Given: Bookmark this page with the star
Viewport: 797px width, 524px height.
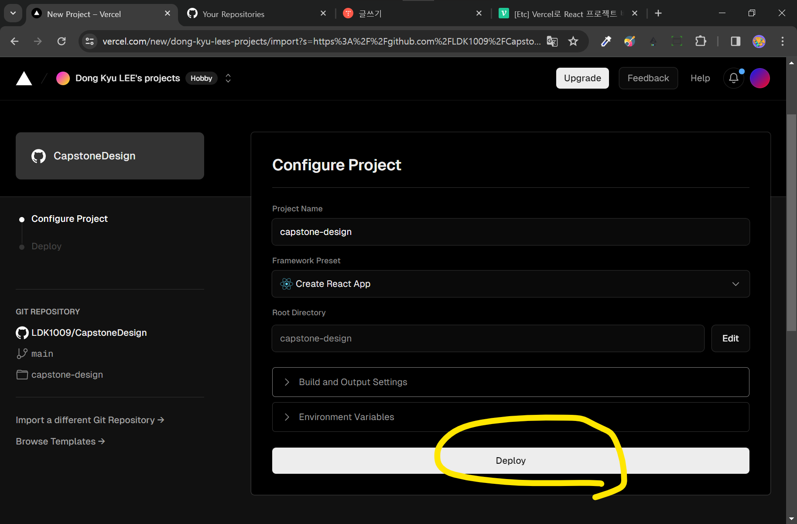Looking at the screenshot, I should coord(573,41).
